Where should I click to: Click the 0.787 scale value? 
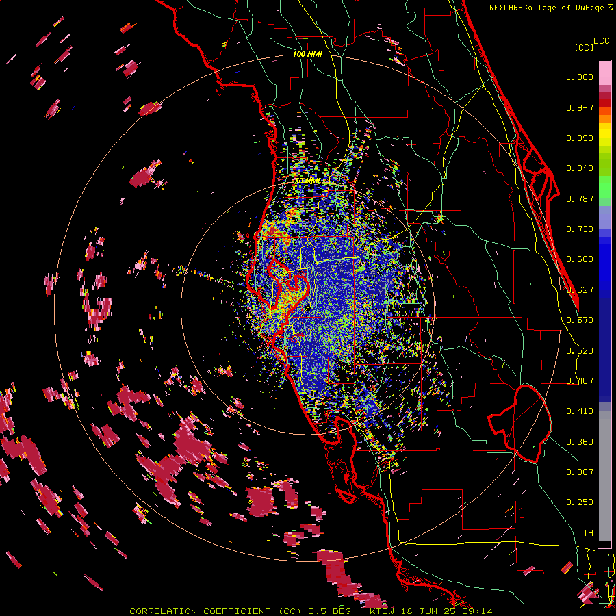[580, 198]
